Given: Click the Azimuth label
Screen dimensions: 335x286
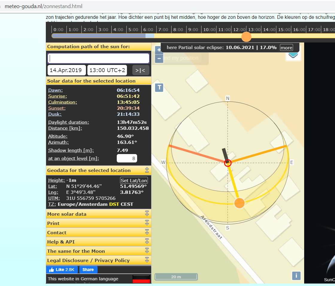Looking at the screenshot, I should [x=58, y=142].
